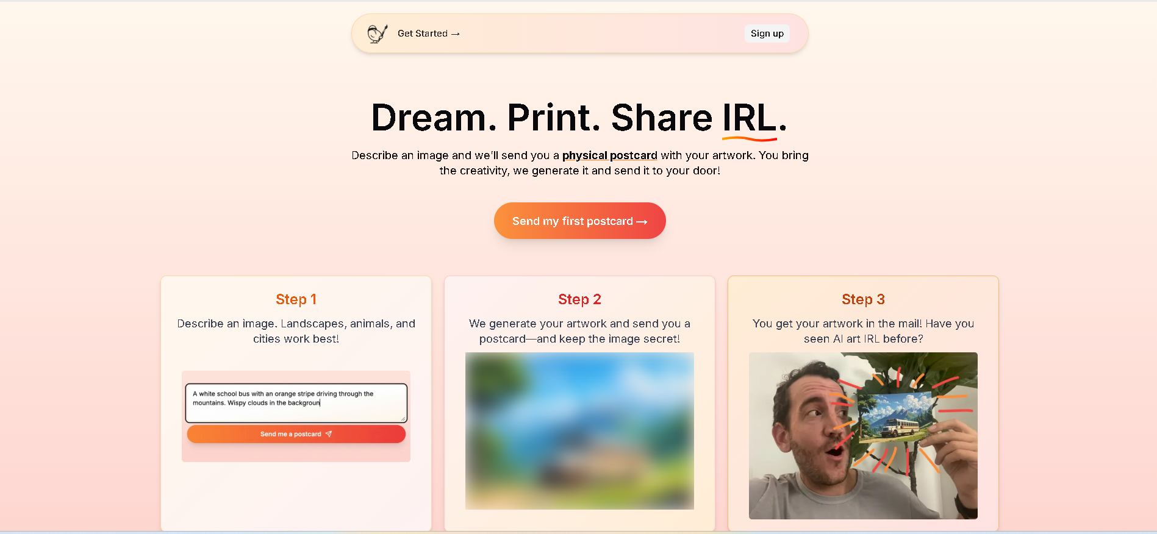Click the Step 3 heading
The width and height of the screenshot is (1157, 534).
click(x=863, y=299)
